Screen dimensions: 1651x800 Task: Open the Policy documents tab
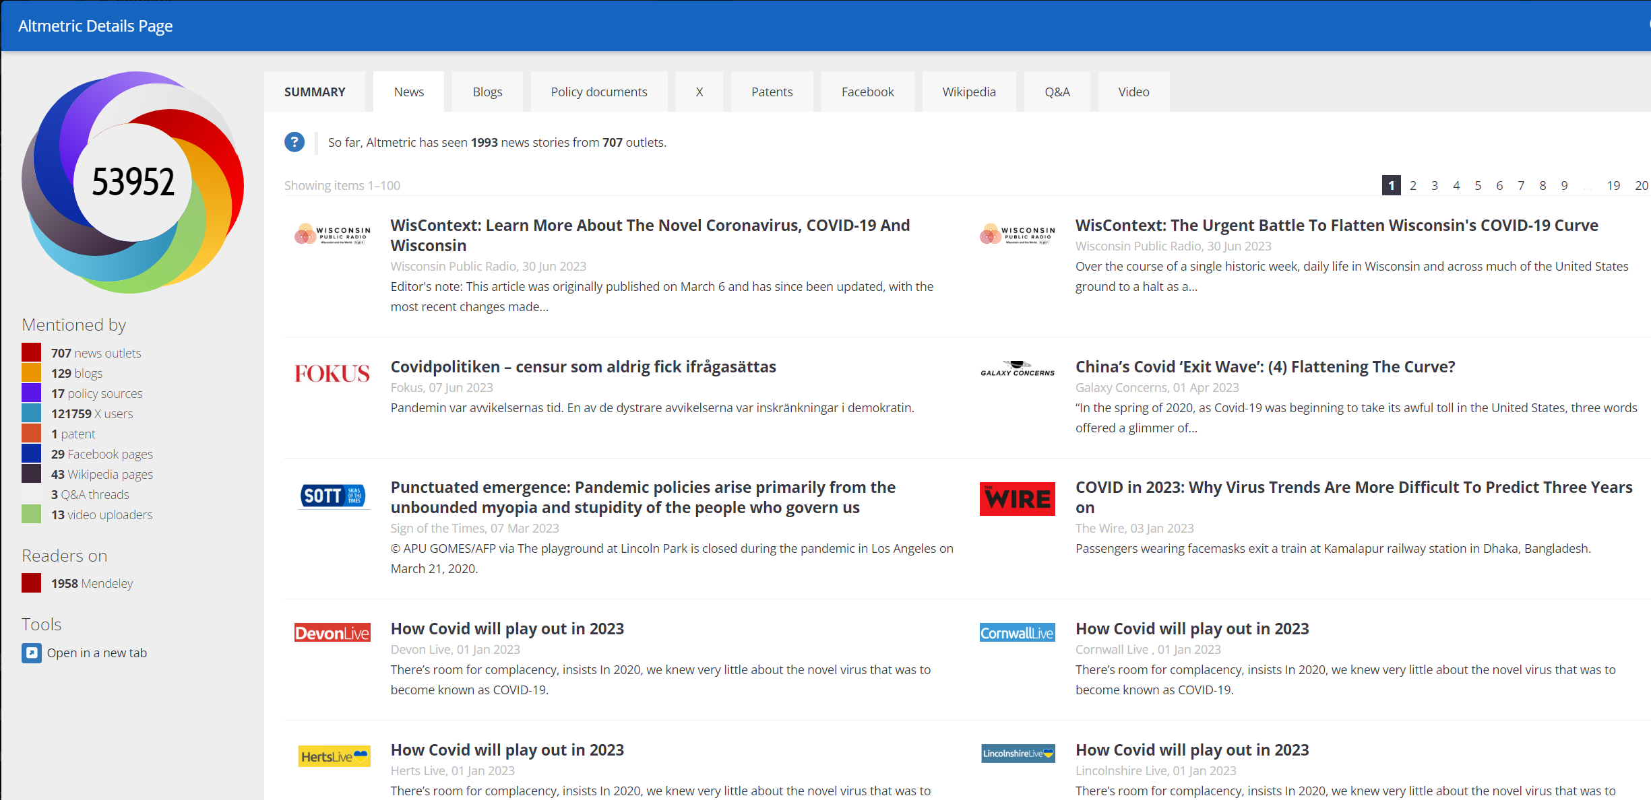[598, 92]
